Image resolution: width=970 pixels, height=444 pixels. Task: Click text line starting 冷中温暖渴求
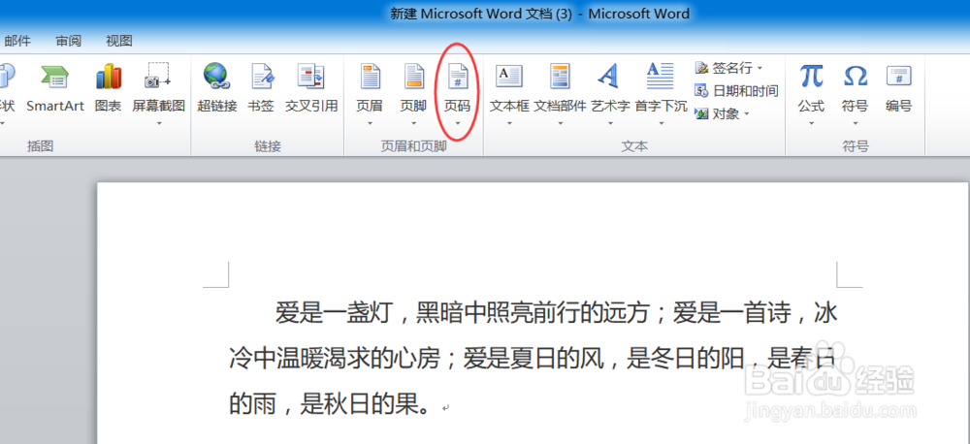[x=533, y=359]
